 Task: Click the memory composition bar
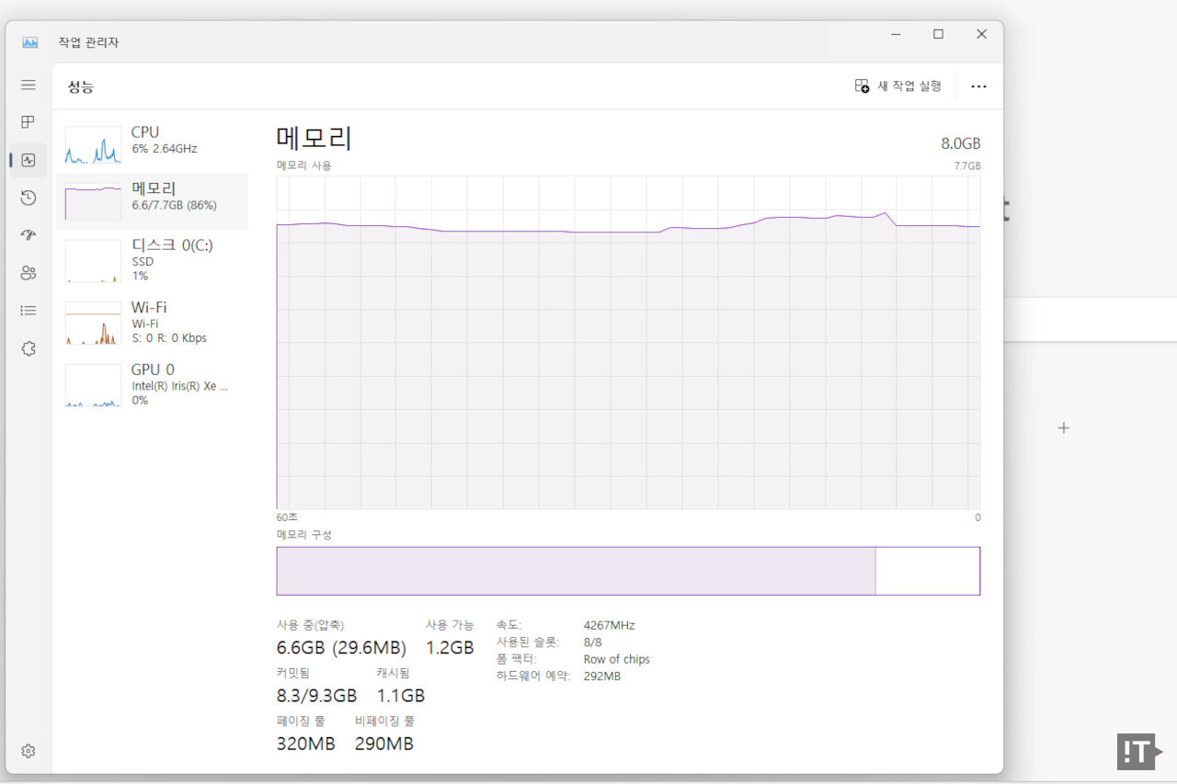click(628, 570)
